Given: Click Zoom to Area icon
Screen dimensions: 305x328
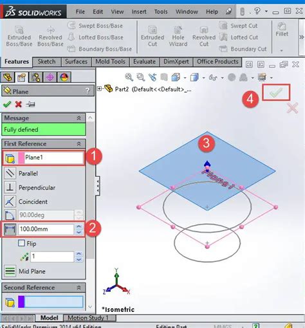Looking at the screenshot, I should click(141, 77).
